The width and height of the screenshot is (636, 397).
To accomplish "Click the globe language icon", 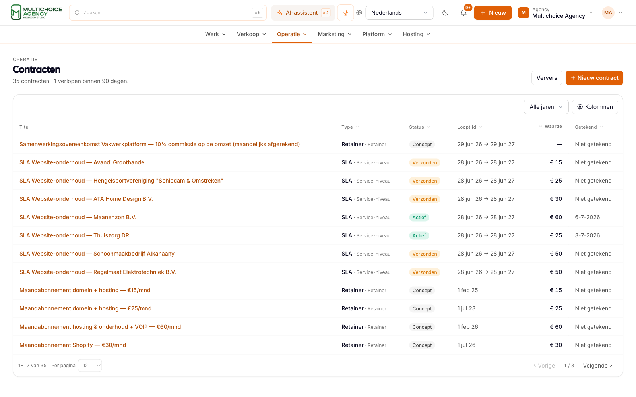I will click(x=359, y=13).
